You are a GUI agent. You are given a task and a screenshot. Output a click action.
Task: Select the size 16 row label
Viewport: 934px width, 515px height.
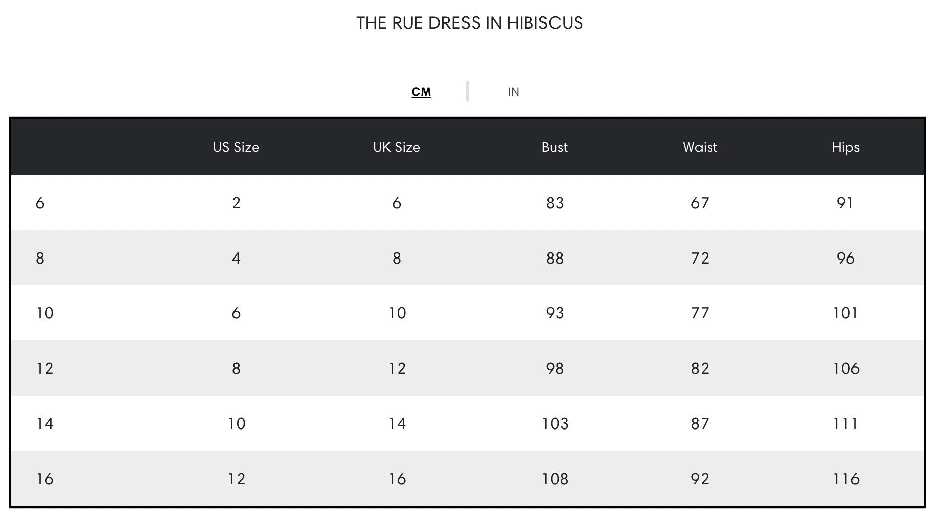(45, 479)
